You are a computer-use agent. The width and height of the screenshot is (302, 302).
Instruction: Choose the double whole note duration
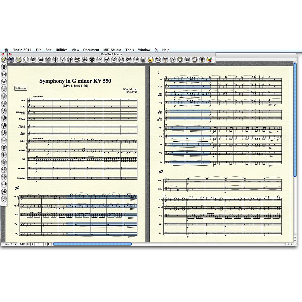(4, 74)
